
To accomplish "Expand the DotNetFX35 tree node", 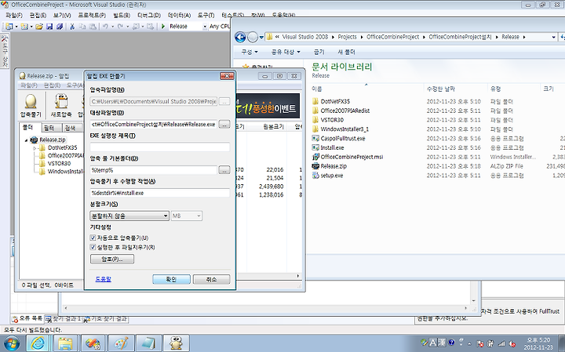I will 35,148.
